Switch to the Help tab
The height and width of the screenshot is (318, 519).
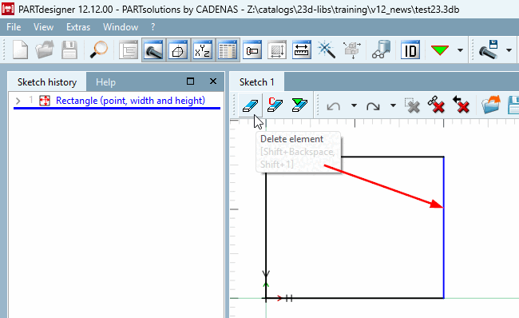pos(105,81)
